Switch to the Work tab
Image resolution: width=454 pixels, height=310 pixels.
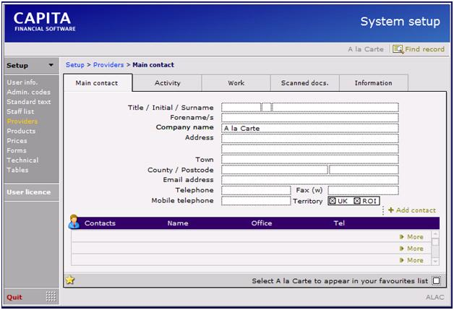tap(236, 83)
